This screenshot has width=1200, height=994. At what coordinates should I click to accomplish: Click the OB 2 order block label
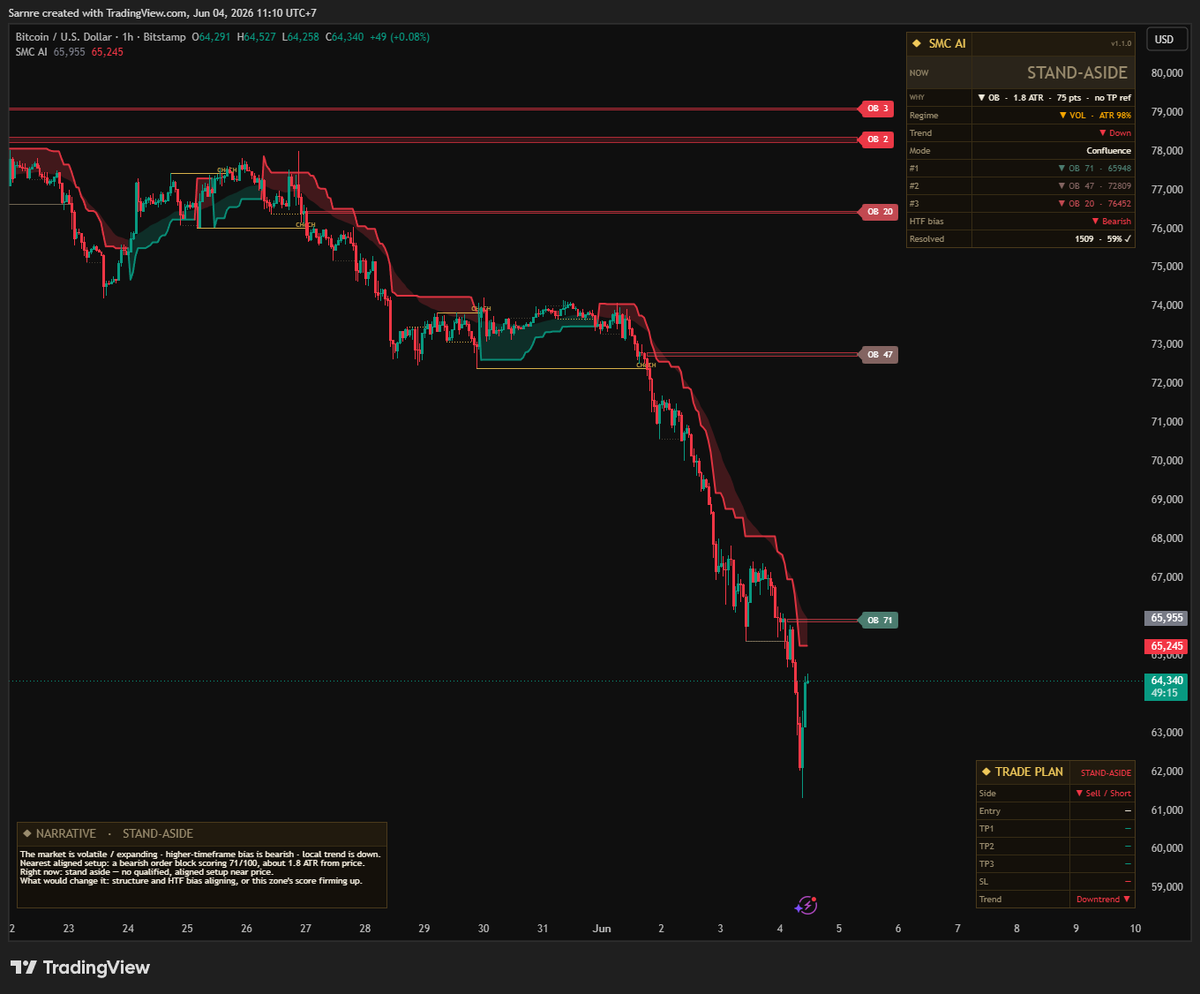click(878, 139)
